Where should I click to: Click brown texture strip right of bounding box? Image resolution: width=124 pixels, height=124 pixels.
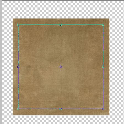[106, 67]
